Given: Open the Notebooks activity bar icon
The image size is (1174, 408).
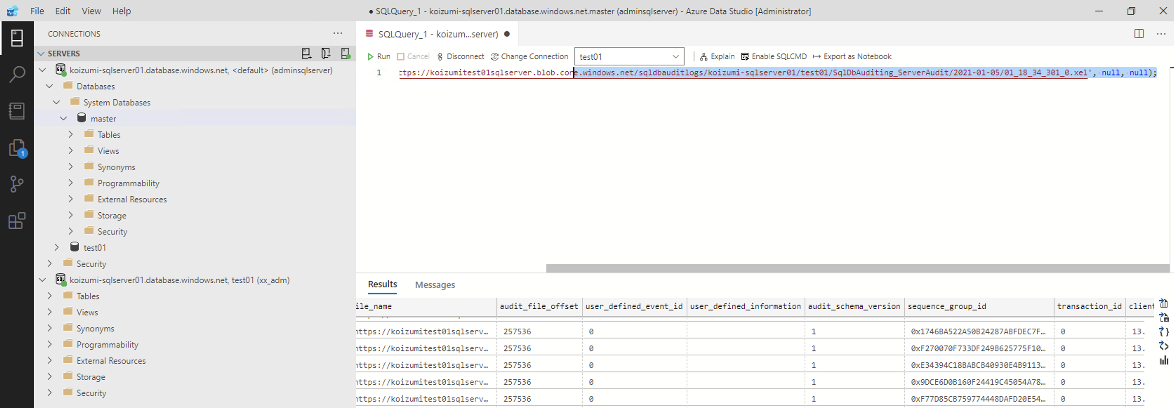Looking at the screenshot, I should [17, 111].
